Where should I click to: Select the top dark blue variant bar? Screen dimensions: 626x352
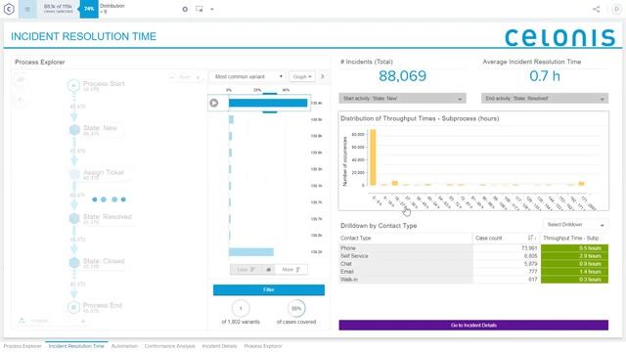click(x=268, y=103)
